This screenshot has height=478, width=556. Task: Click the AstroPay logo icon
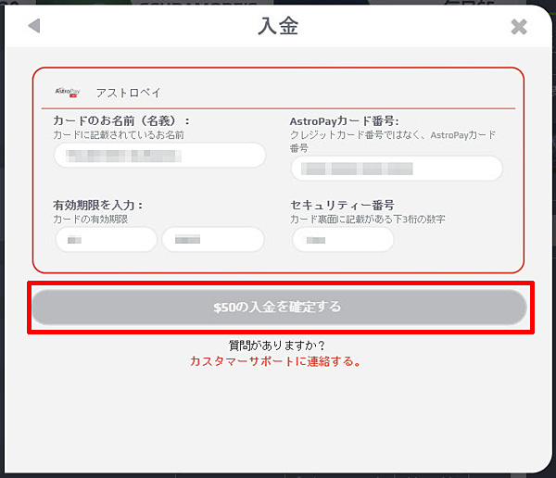tap(68, 93)
